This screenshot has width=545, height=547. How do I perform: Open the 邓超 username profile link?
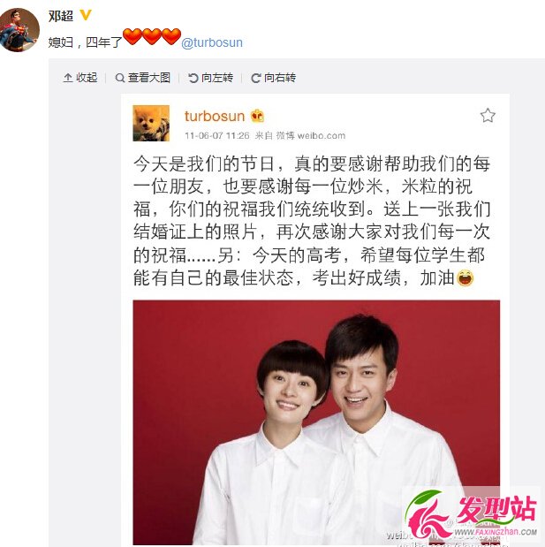click(x=61, y=16)
